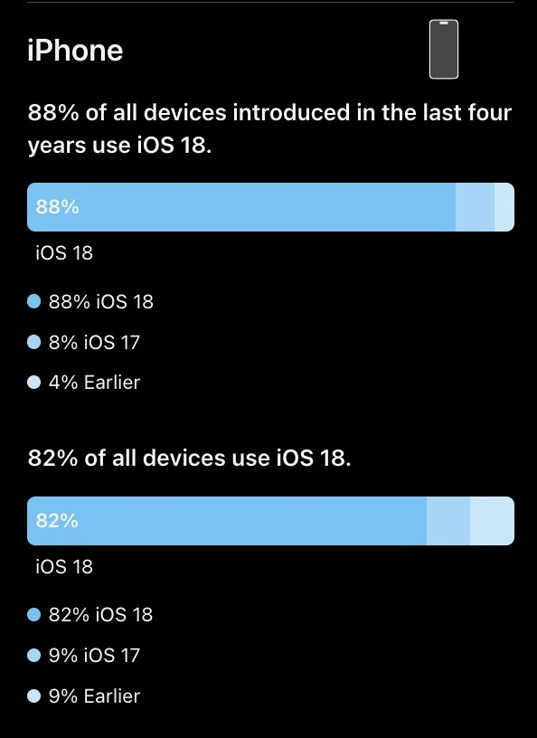Click the dot beside 9% iOS 17
This screenshot has height=738, width=537.
coord(33,655)
